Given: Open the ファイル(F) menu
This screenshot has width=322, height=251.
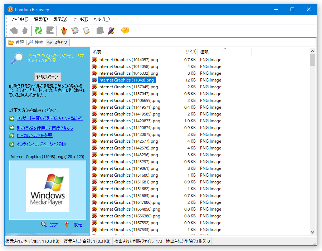Looking at the screenshot, I should (x=20, y=19).
